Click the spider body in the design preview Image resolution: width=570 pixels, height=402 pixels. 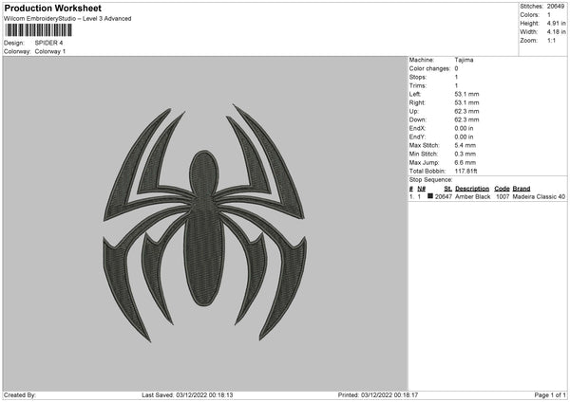[204, 228]
